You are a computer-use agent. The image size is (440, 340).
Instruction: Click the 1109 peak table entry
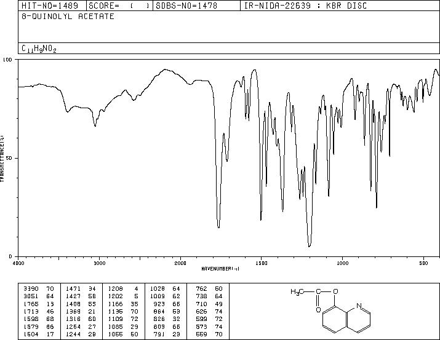123,319
